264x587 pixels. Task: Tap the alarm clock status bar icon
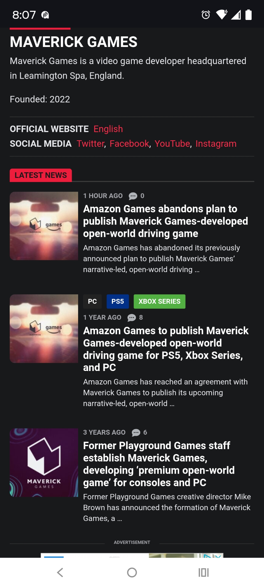[x=206, y=15]
